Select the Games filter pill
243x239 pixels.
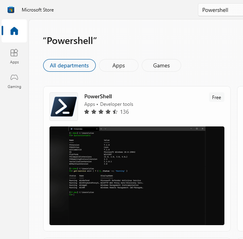[x=161, y=65]
